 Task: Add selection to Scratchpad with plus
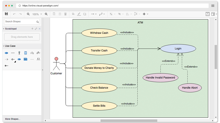tap(32, 28)
